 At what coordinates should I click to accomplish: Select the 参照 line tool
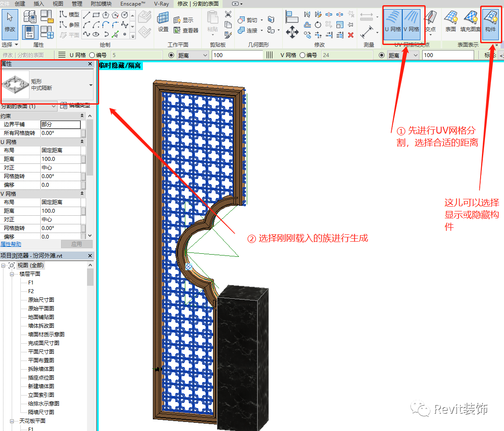[x=69, y=24]
